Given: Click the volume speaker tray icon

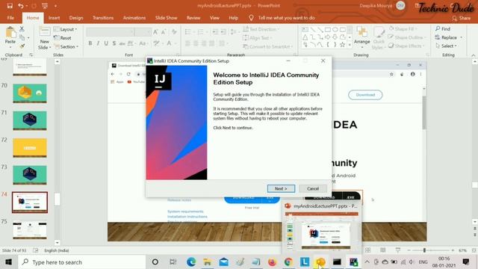Looking at the screenshot, I should click(x=412, y=262).
